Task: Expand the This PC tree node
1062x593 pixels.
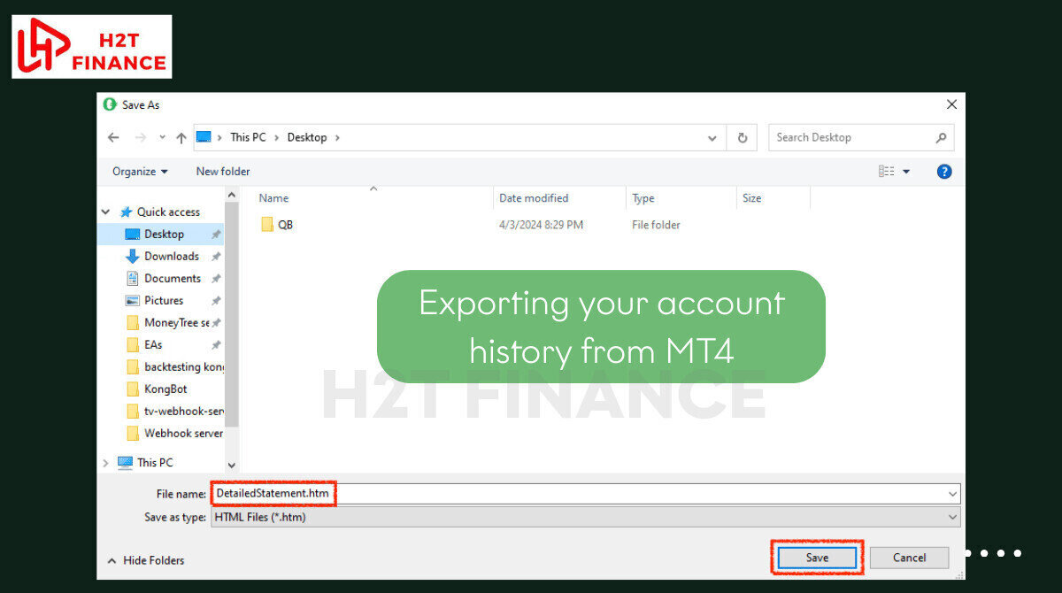Action: [x=106, y=462]
